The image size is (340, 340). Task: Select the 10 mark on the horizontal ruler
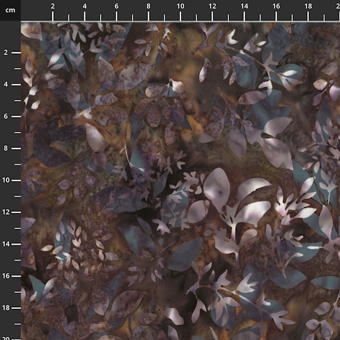[x=180, y=6]
